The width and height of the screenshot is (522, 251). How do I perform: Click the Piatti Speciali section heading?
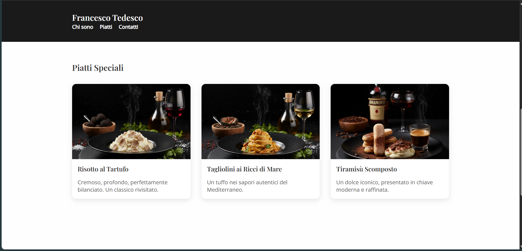tap(98, 68)
